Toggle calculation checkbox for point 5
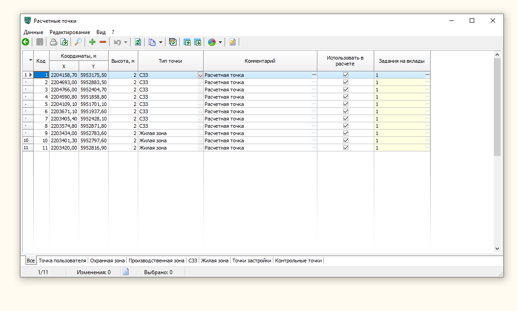Screen dimensions: 517x311 tap(346, 104)
